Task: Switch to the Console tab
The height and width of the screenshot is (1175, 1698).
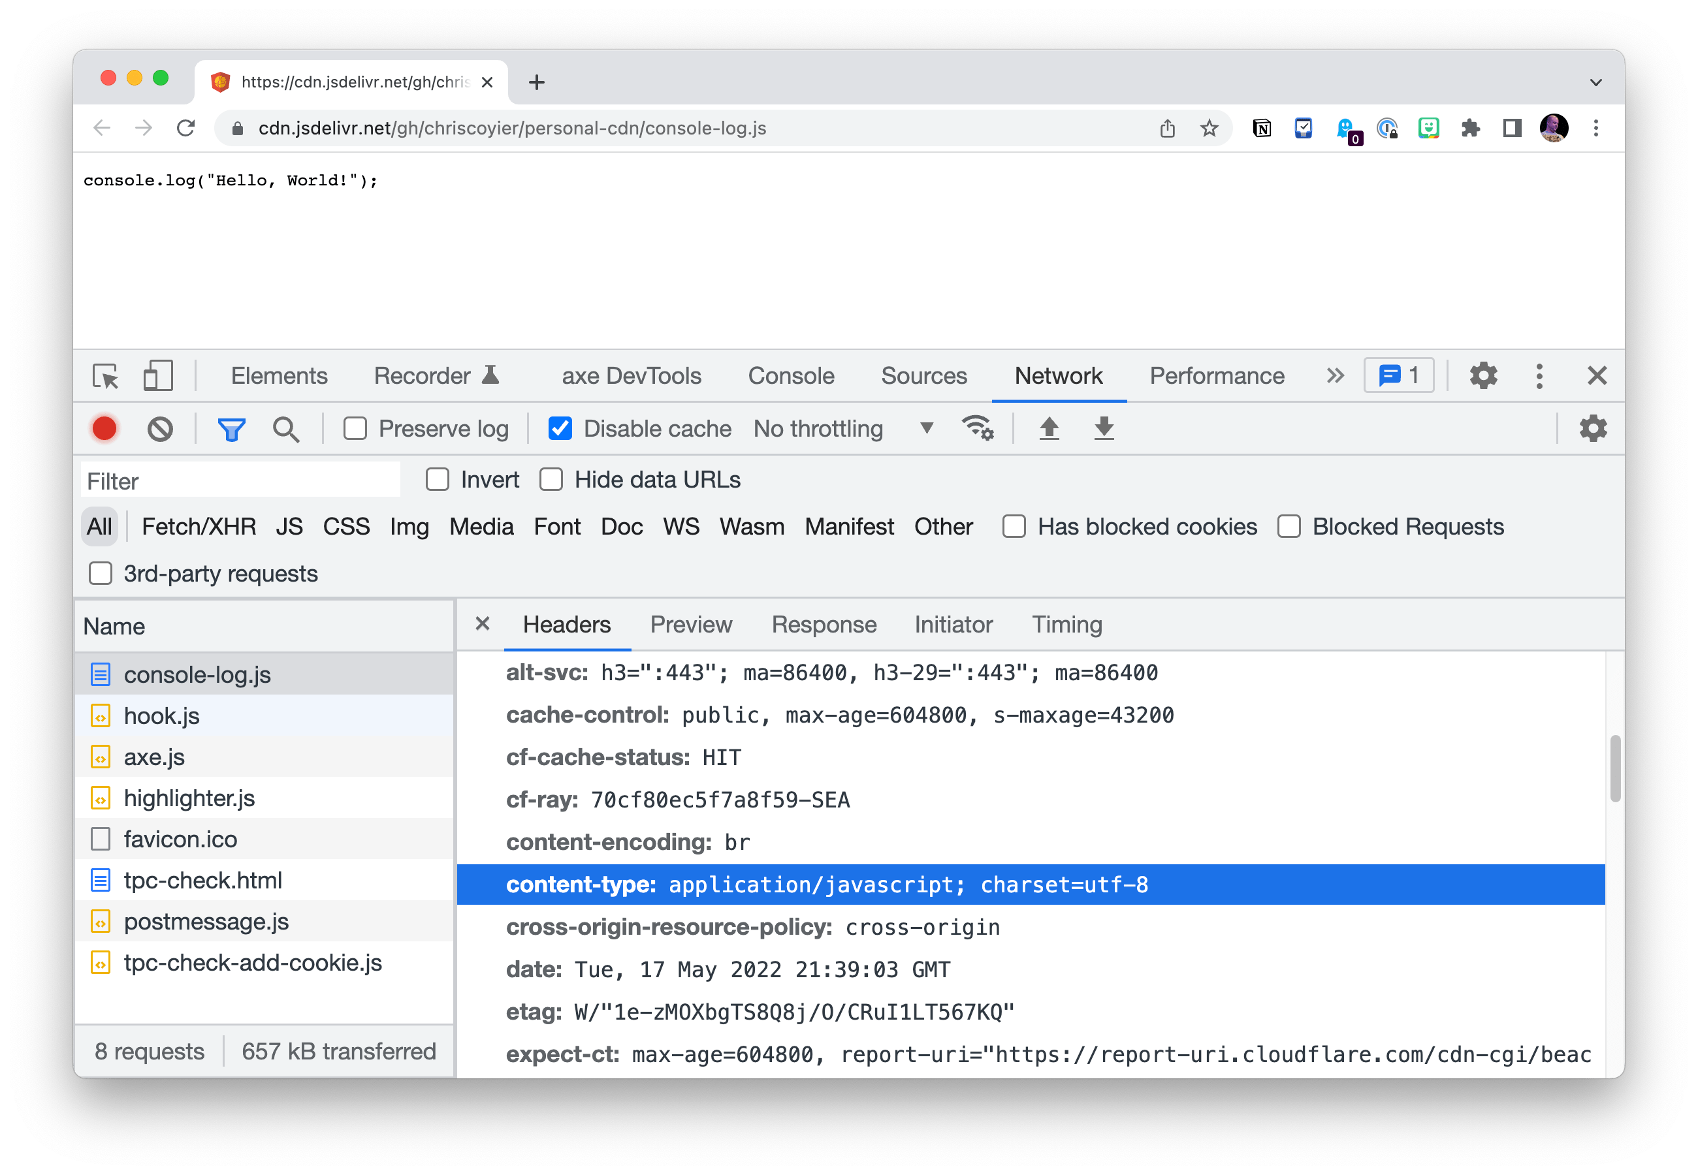Action: 791,376
